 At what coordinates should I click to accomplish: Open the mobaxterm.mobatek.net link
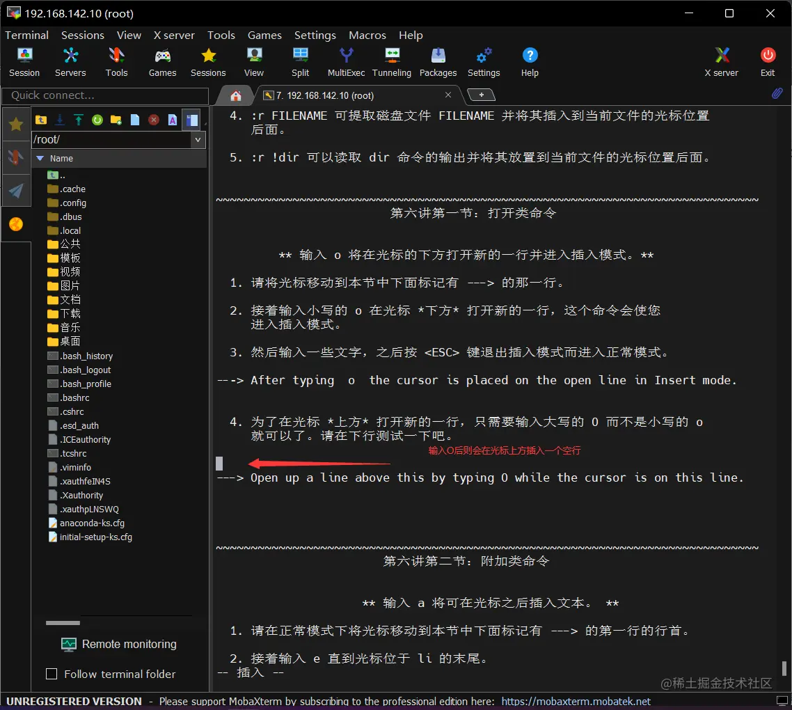576,702
